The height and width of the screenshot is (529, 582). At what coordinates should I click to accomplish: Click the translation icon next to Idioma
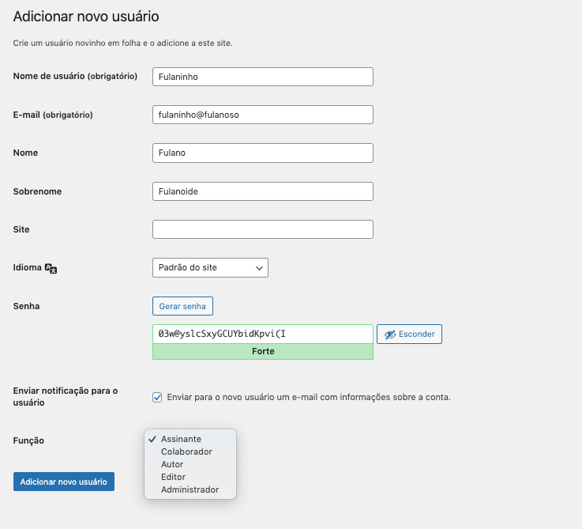(51, 269)
